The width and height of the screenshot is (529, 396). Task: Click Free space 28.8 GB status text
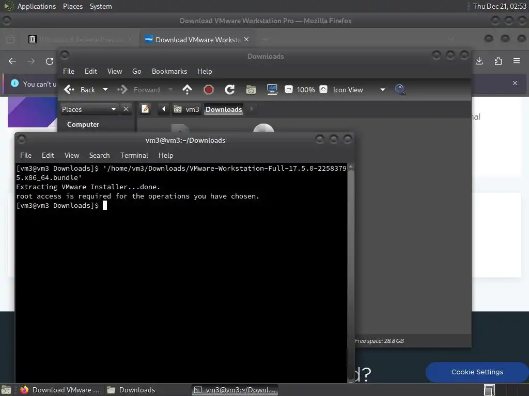pos(379,341)
